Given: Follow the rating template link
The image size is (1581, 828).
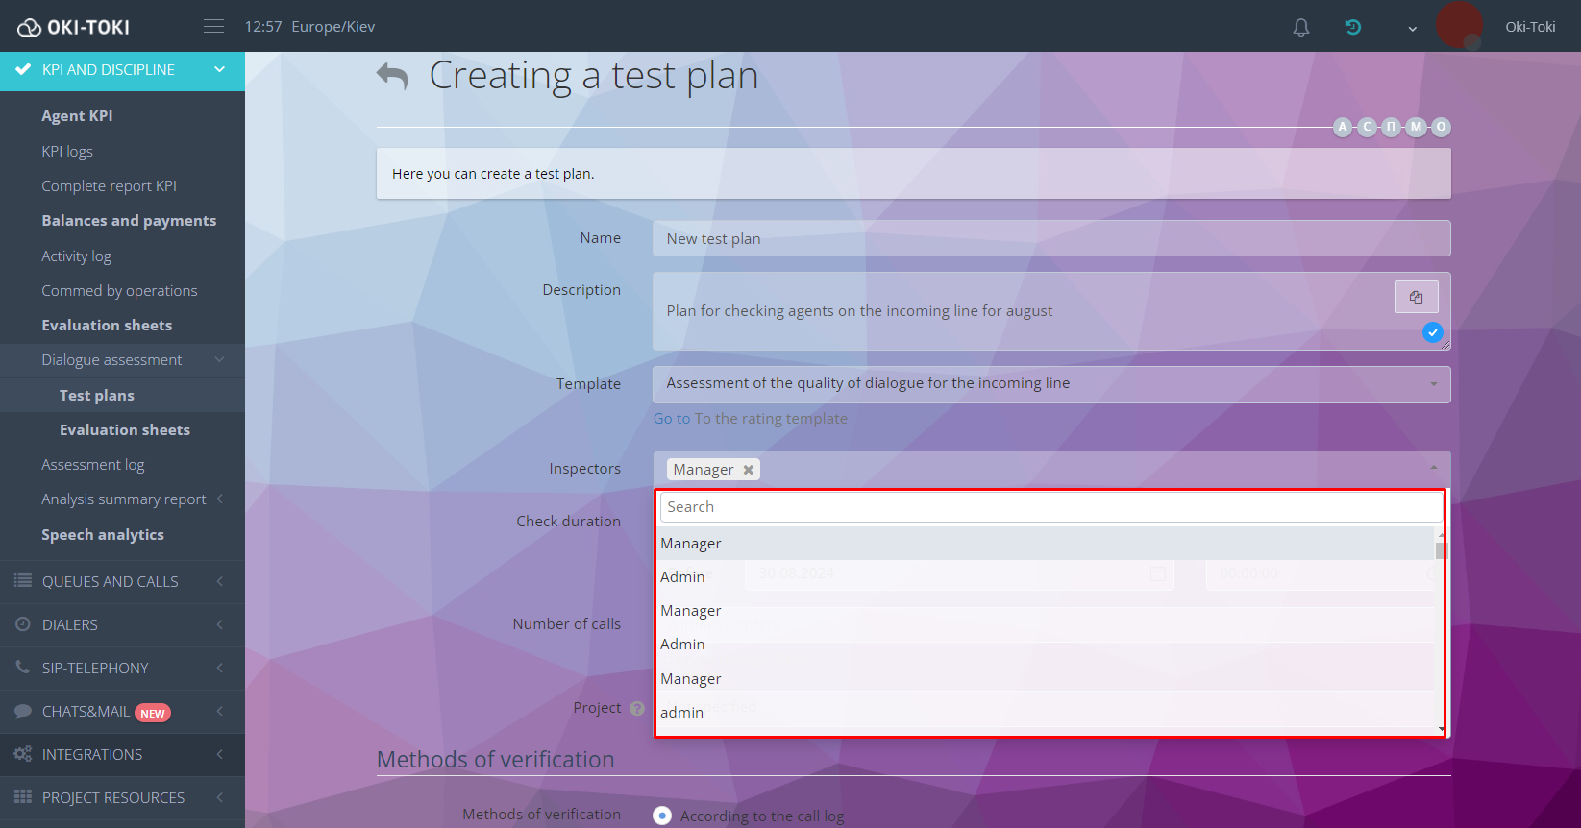Looking at the screenshot, I should pos(750,419).
